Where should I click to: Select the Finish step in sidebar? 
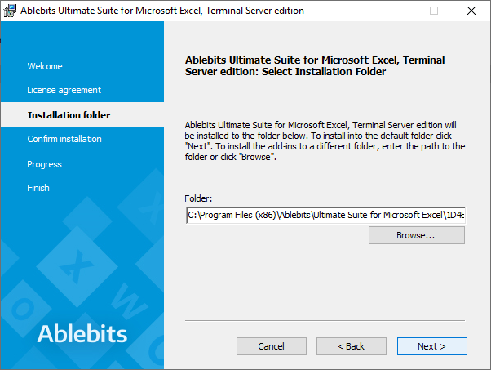coord(38,188)
